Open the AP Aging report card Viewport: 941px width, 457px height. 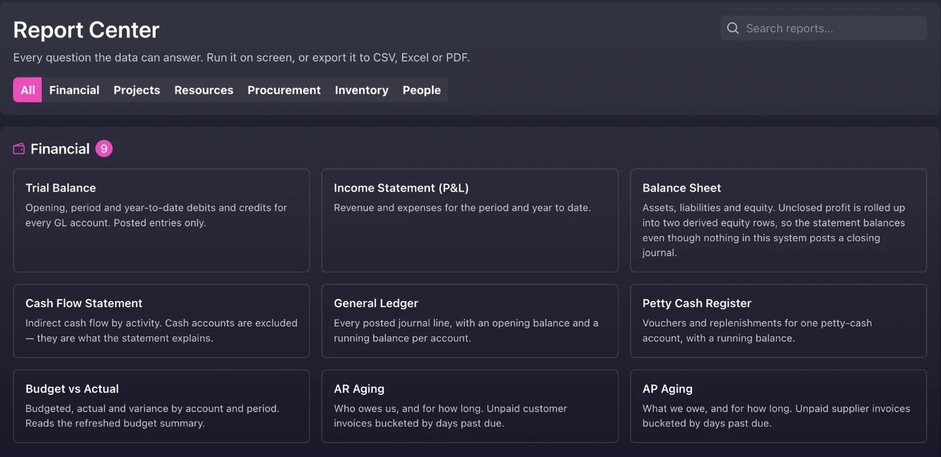[778, 406]
